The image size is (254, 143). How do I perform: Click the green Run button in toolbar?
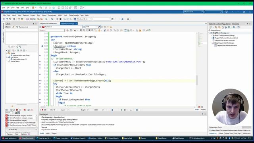[46, 19]
